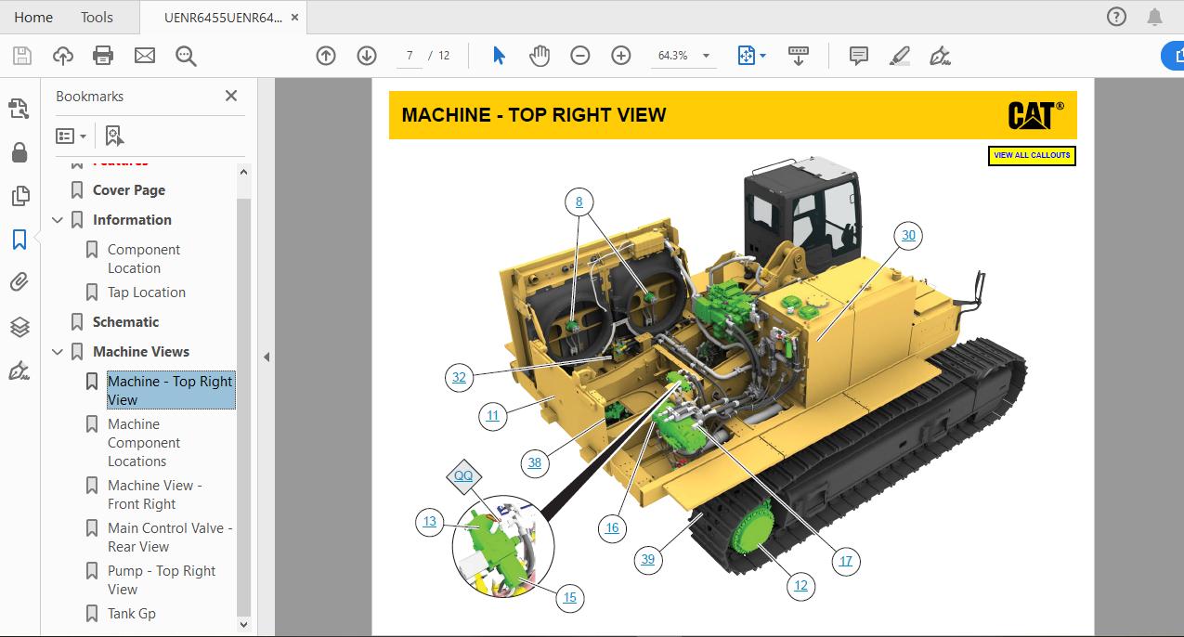Switch to the Selection tool arrow
This screenshot has height=637, width=1184.
click(499, 56)
